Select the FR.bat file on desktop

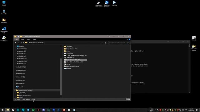(194, 38)
